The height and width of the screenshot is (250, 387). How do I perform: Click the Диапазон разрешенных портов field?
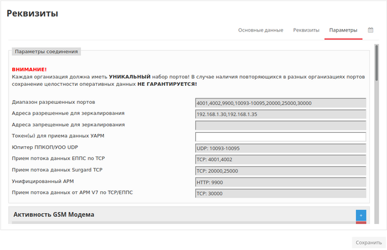coord(281,103)
